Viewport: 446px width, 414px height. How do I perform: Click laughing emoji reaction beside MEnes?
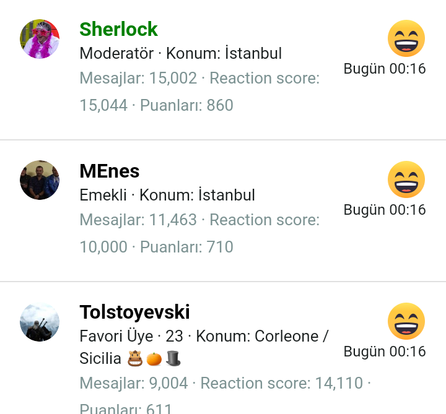pos(406,179)
